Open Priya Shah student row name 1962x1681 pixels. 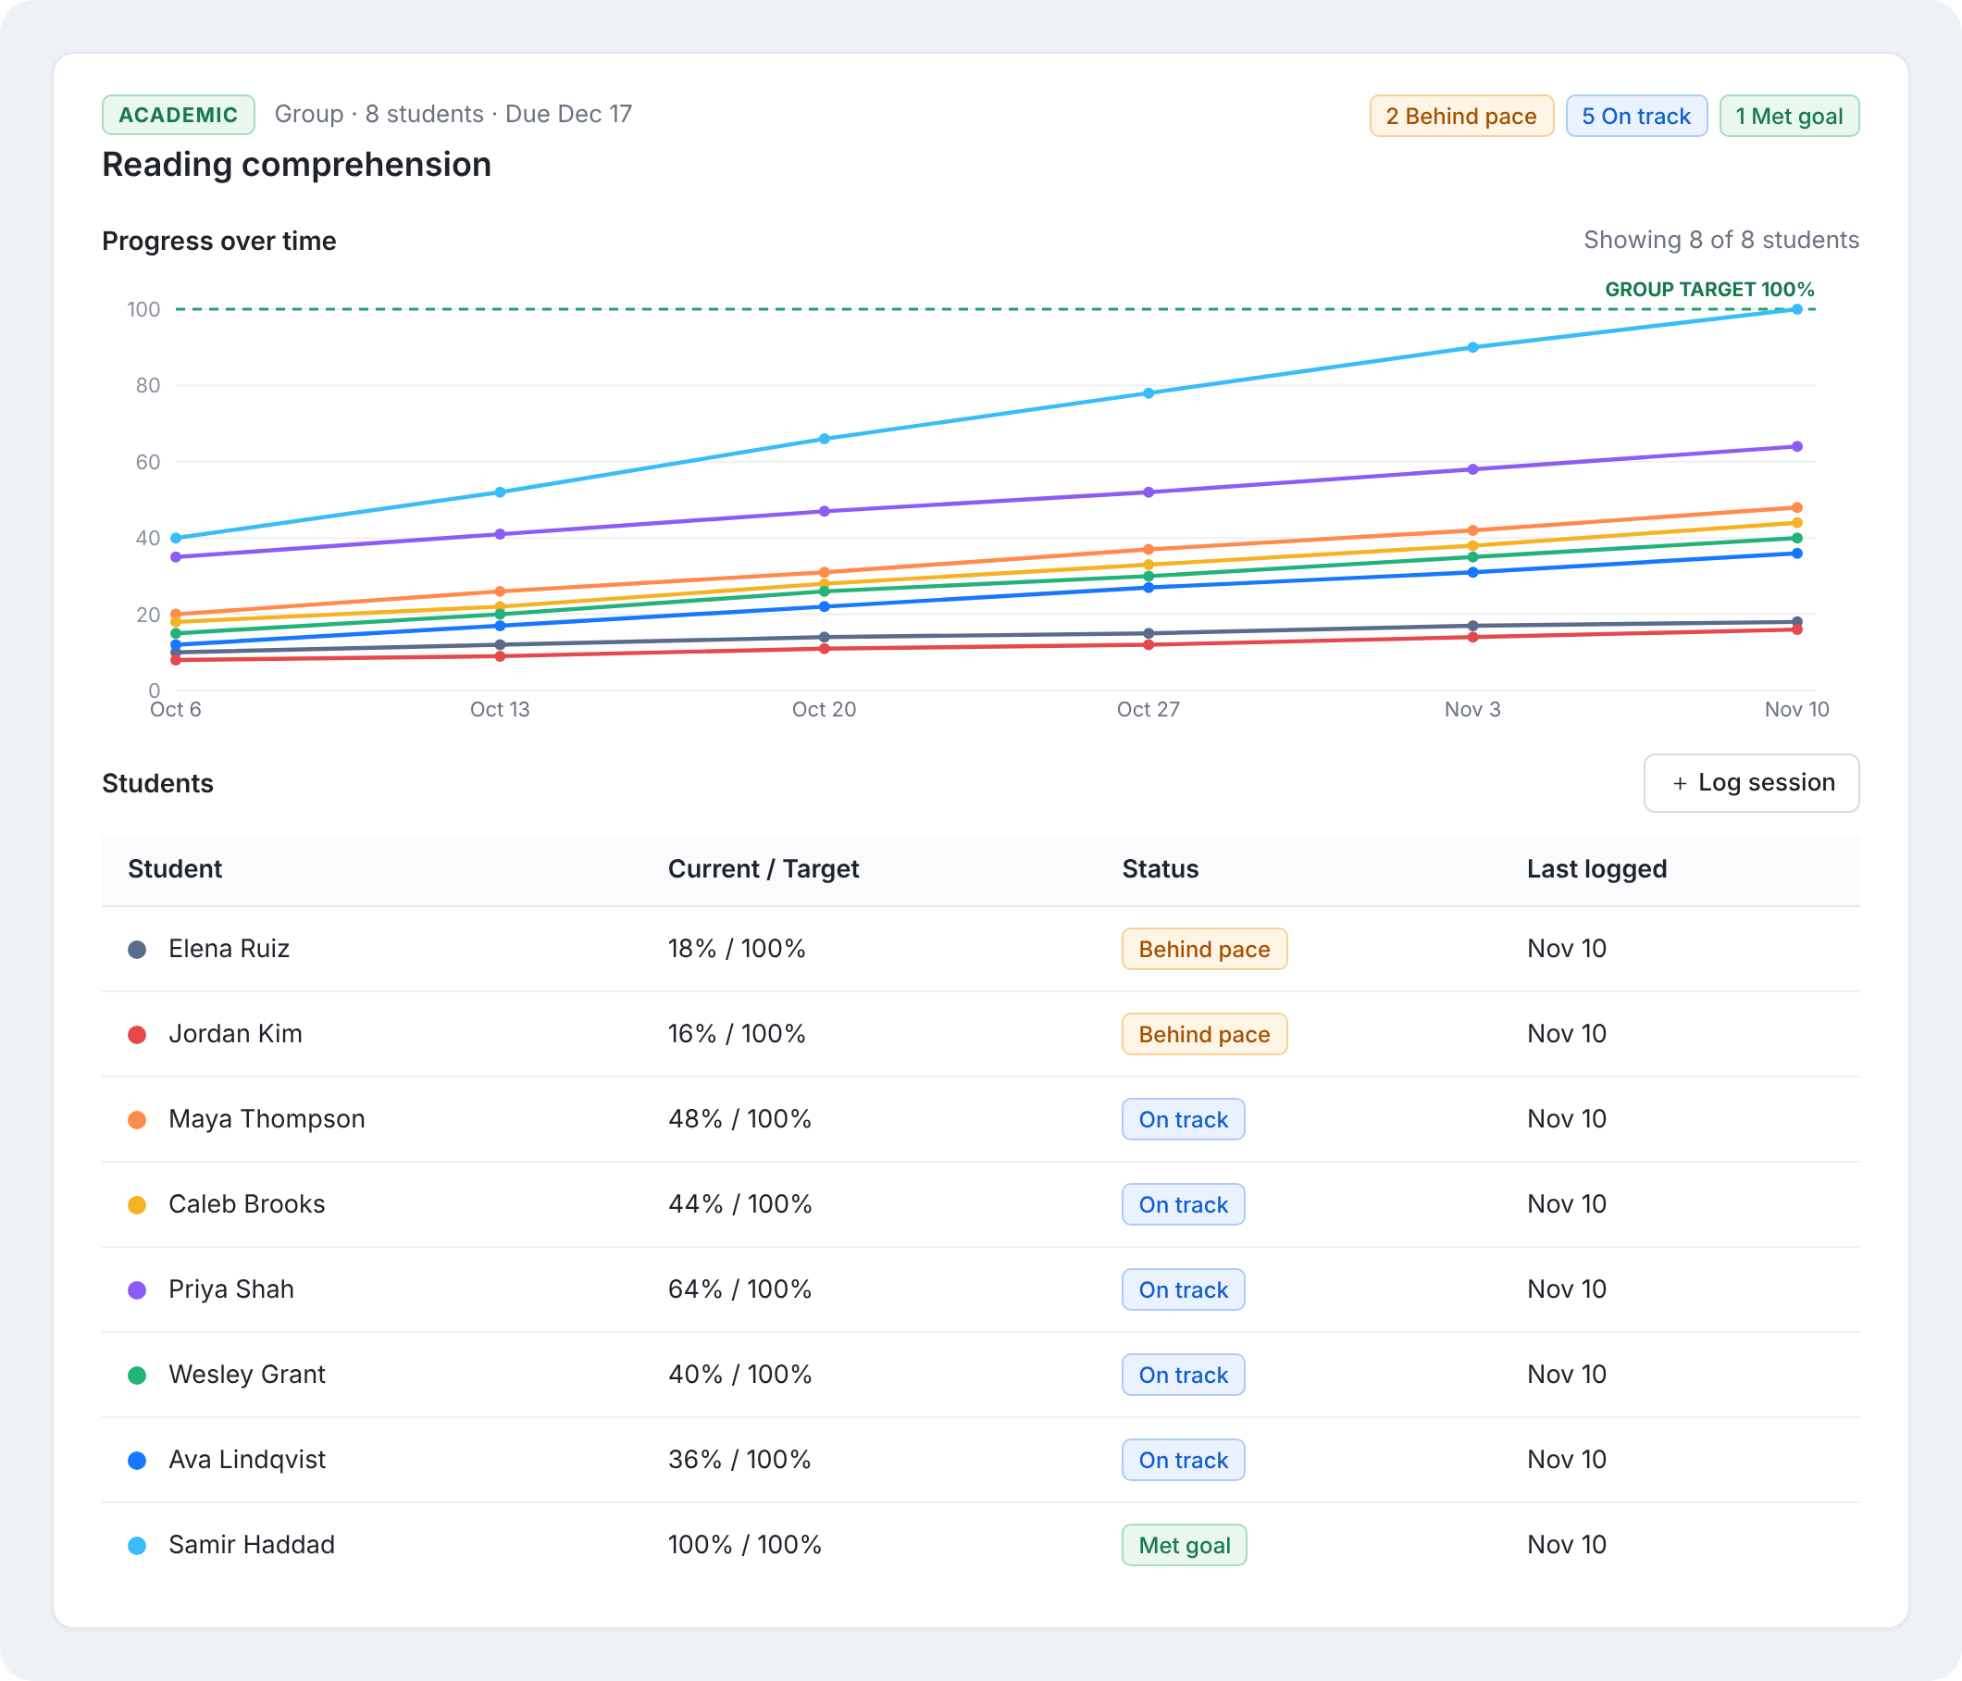click(x=232, y=1289)
